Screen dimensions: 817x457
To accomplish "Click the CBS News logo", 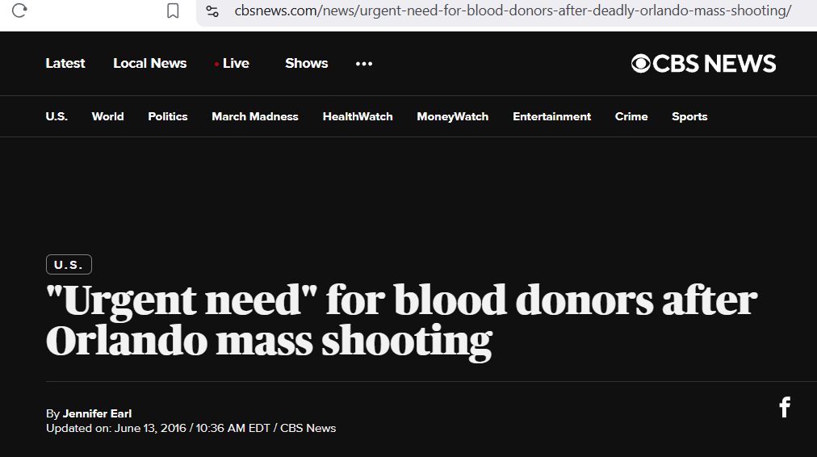I will [703, 64].
